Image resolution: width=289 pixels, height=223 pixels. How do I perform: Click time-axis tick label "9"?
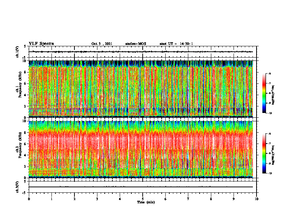(x=234, y=199)
